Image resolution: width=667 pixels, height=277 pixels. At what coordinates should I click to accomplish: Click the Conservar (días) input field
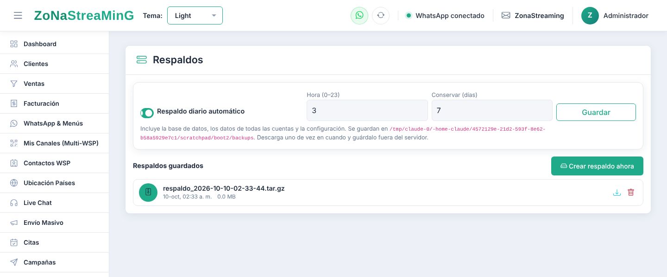pyautogui.click(x=492, y=111)
